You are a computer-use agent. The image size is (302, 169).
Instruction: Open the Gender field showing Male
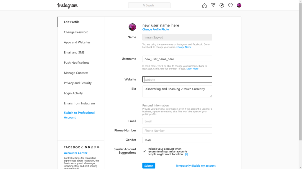click(x=177, y=140)
